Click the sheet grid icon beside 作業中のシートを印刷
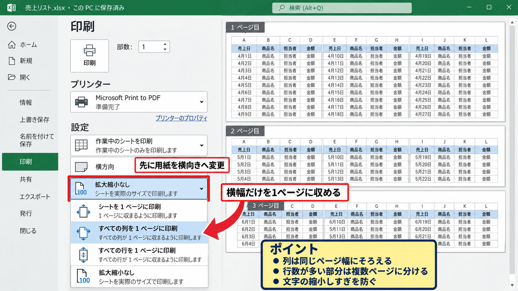 click(x=81, y=145)
